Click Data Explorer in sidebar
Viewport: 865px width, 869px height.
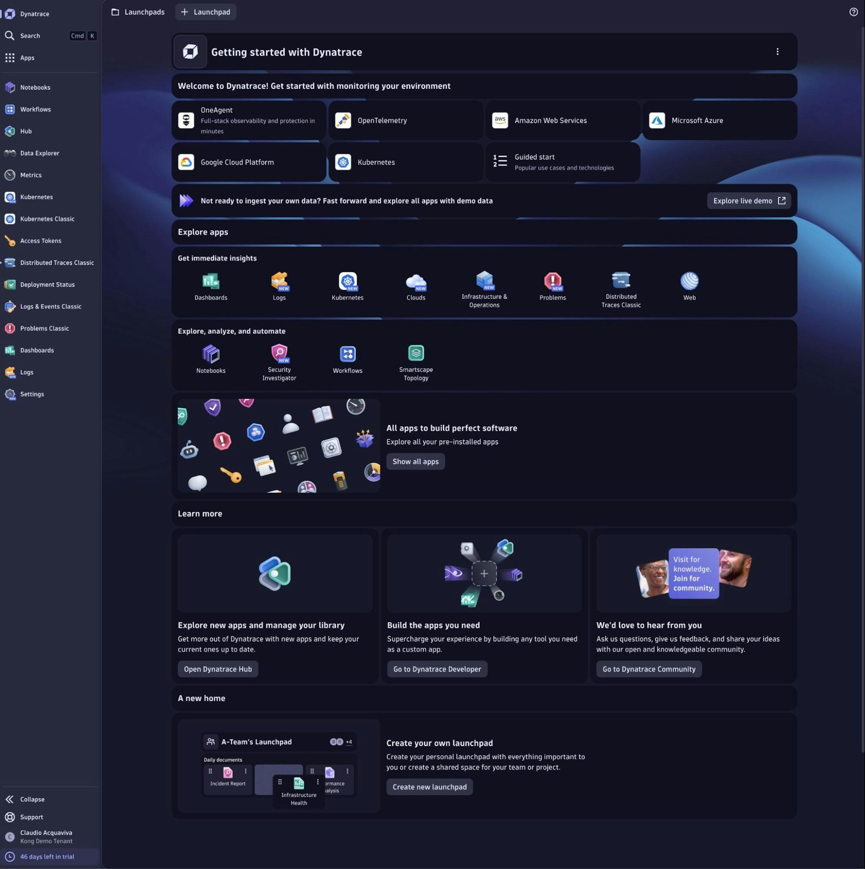pyautogui.click(x=40, y=153)
